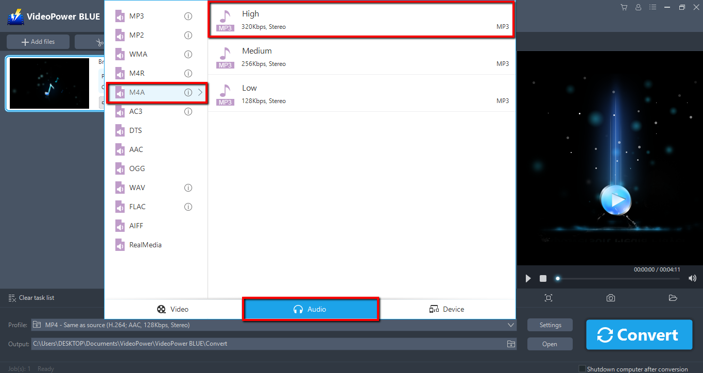703x373 pixels.
Task: Select FLAC audio format
Action: point(157,207)
